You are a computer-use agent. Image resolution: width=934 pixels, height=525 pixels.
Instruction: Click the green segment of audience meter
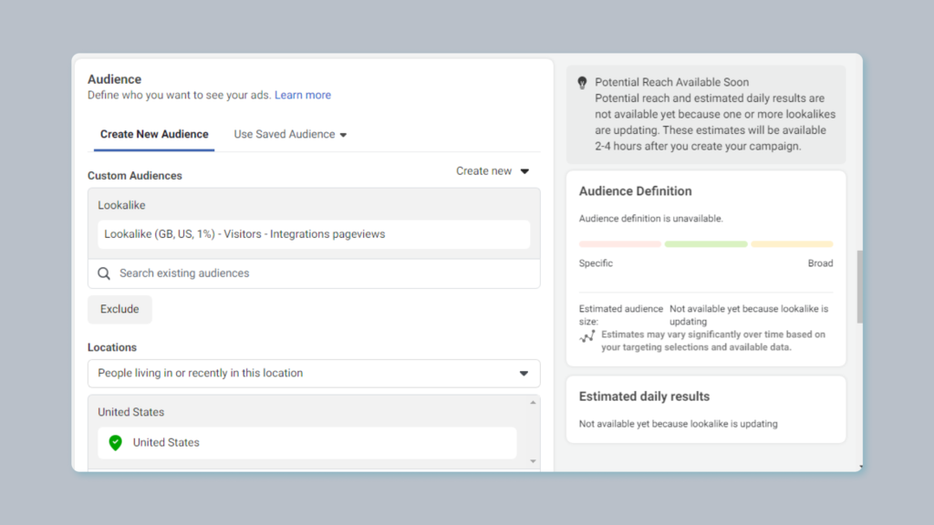pyautogui.click(x=706, y=244)
